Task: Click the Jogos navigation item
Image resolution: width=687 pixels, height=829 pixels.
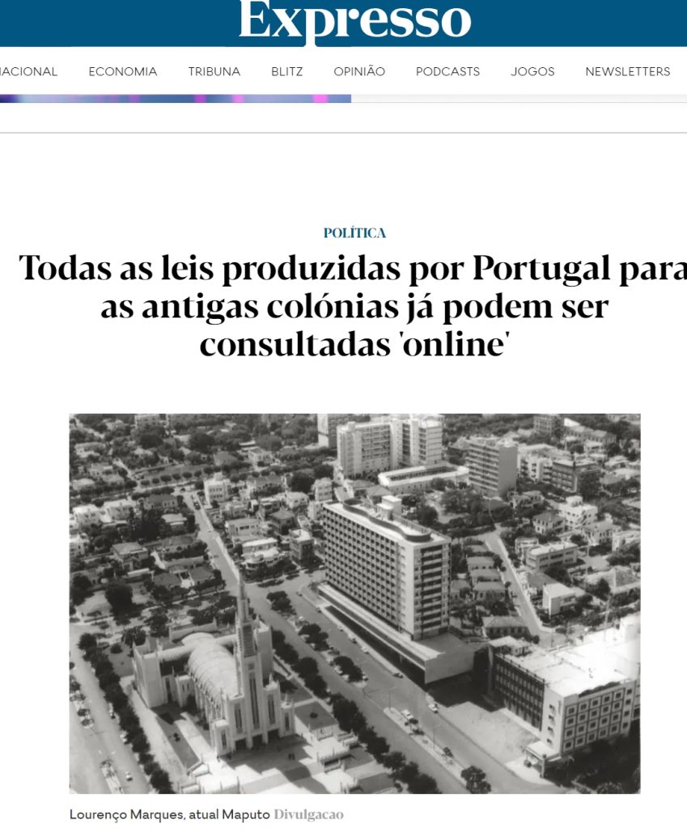Action: pos(532,71)
